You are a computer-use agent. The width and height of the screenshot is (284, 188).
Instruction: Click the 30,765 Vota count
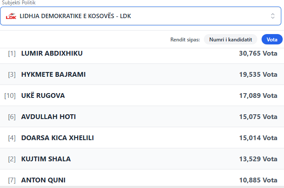click(x=258, y=53)
